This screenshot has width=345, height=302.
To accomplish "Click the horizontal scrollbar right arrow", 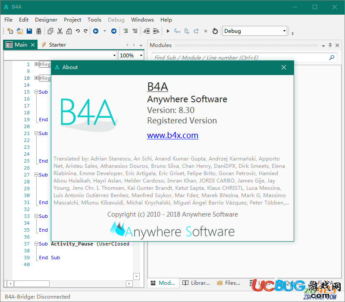I will coord(129,284).
